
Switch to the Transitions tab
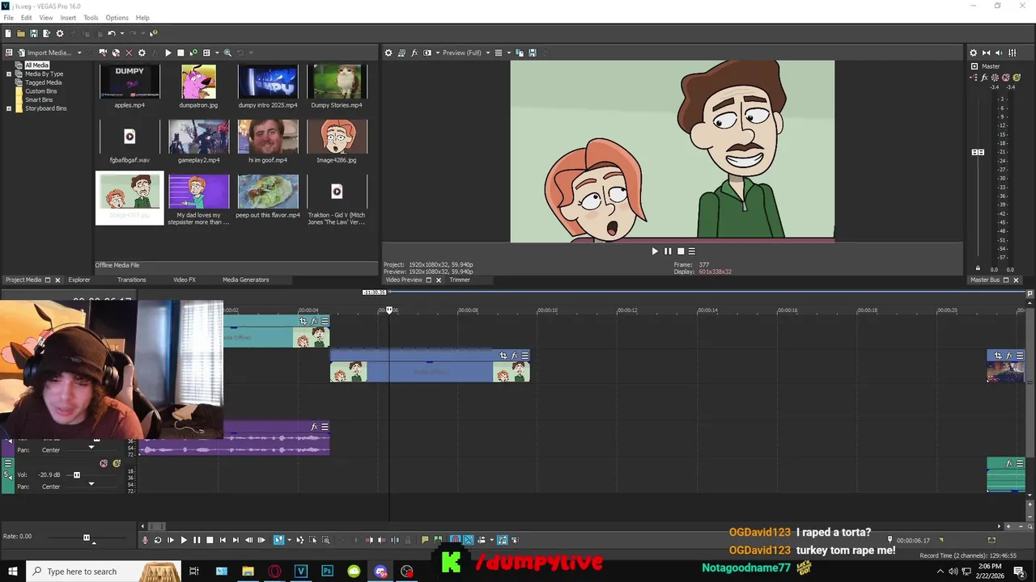[131, 280]
